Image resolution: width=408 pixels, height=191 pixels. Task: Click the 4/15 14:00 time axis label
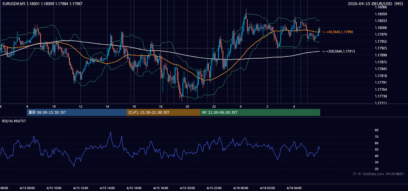107,188
